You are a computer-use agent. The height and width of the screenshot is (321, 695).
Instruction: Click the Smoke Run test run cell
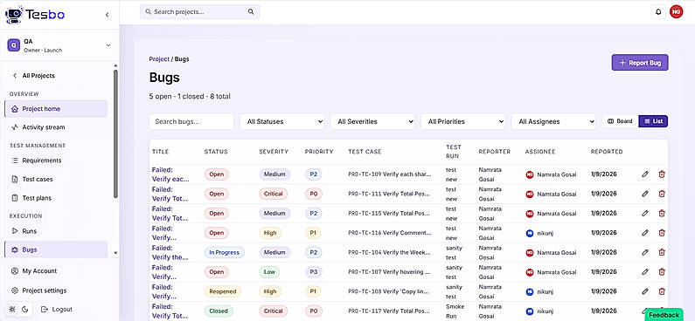pyautogui.click(x=455, y=311)
